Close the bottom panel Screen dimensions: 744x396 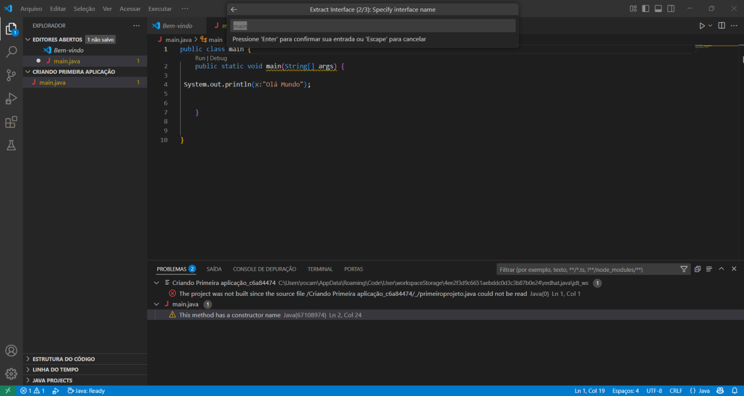pos(734,269)
